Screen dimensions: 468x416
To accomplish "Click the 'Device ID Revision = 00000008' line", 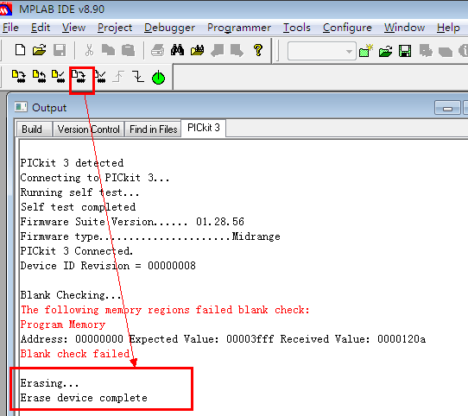I will click(x=108, y=265).
